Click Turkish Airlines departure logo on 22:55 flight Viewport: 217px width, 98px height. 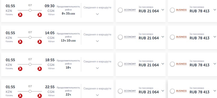tap(20, 96)
